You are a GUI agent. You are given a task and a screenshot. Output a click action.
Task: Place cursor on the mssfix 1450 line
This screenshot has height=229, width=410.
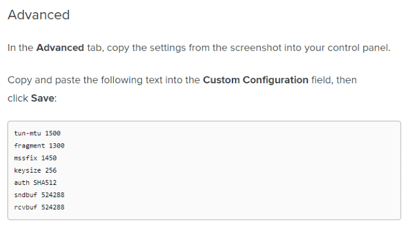[x=35, y=158]
